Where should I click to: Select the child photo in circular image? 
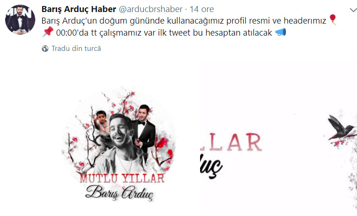pos(103,127)
